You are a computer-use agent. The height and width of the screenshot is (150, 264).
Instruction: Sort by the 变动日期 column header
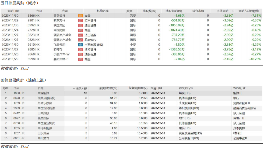pyautogui.click(x=13, y=11)
